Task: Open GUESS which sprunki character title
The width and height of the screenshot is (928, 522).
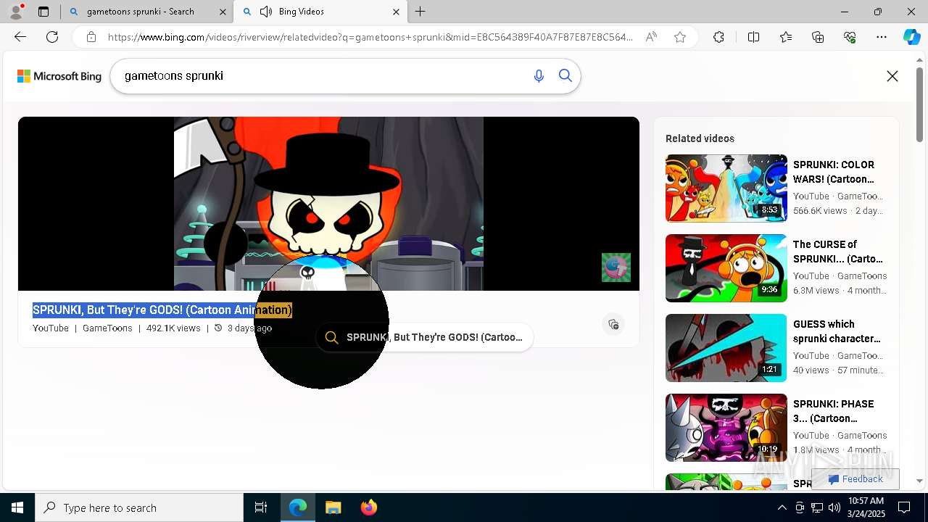Action: 837,331
